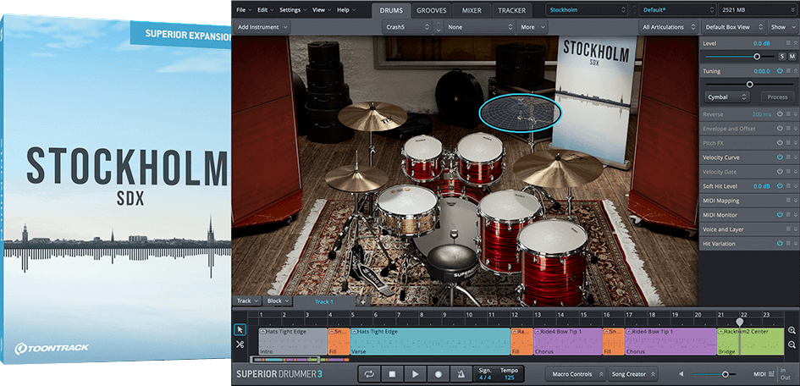Viewport: 800px width, 386px height.
Task: Open the Hit Variation row menu square icon
Action: (788, 244)
